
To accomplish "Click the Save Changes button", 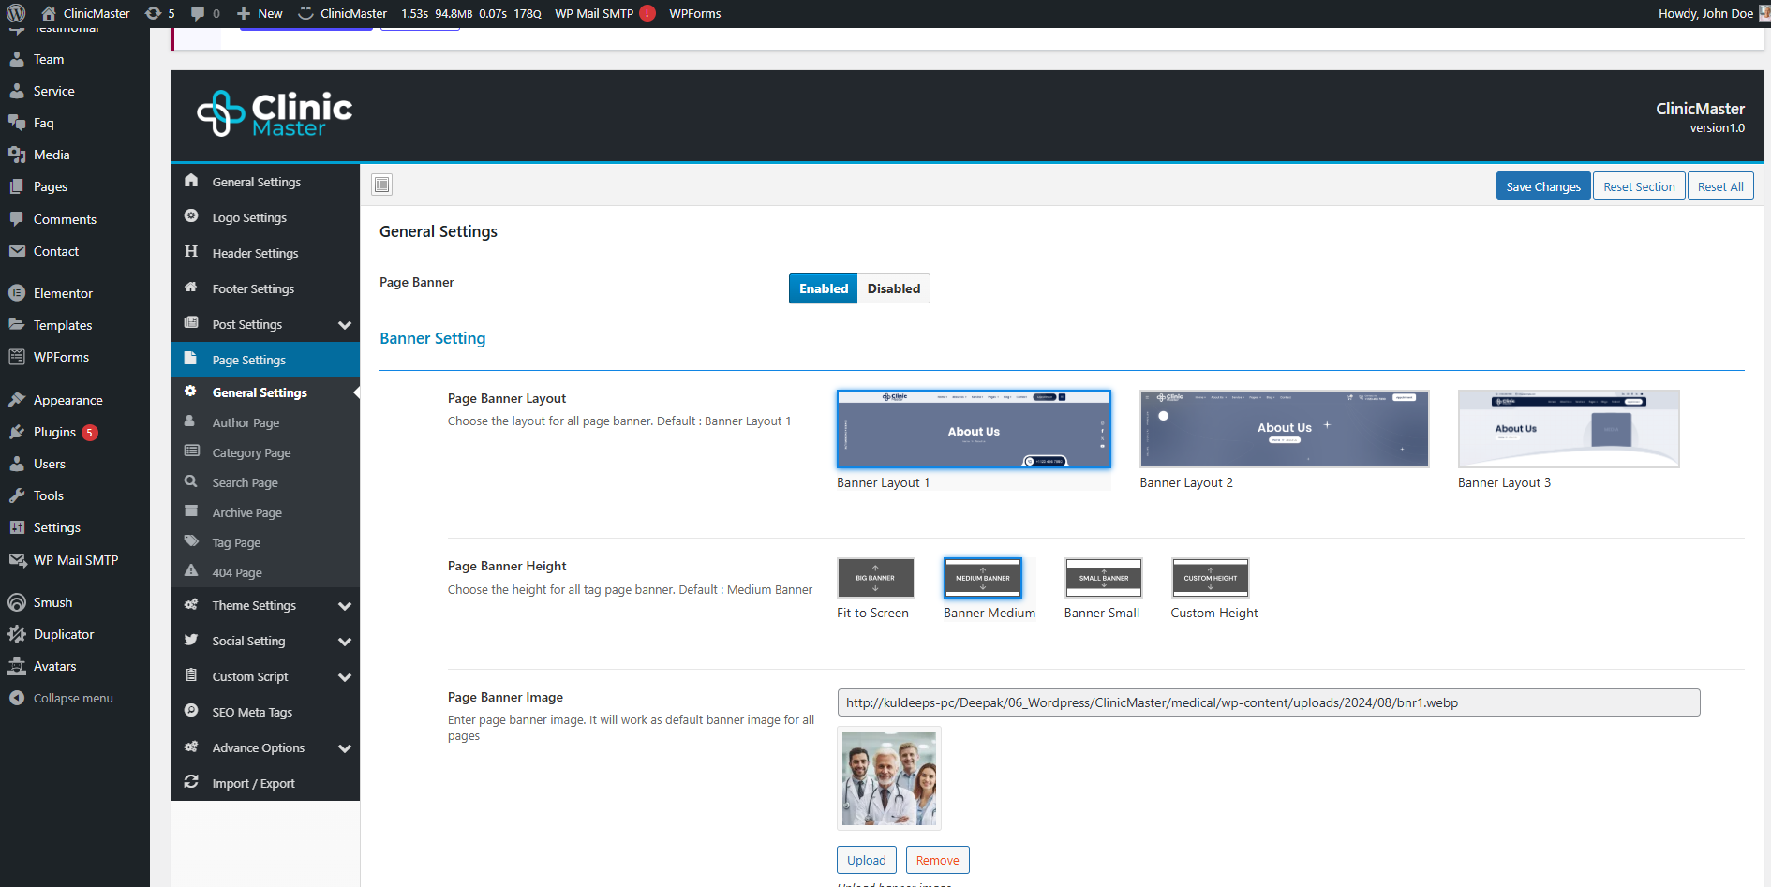I will [1542, 186].
